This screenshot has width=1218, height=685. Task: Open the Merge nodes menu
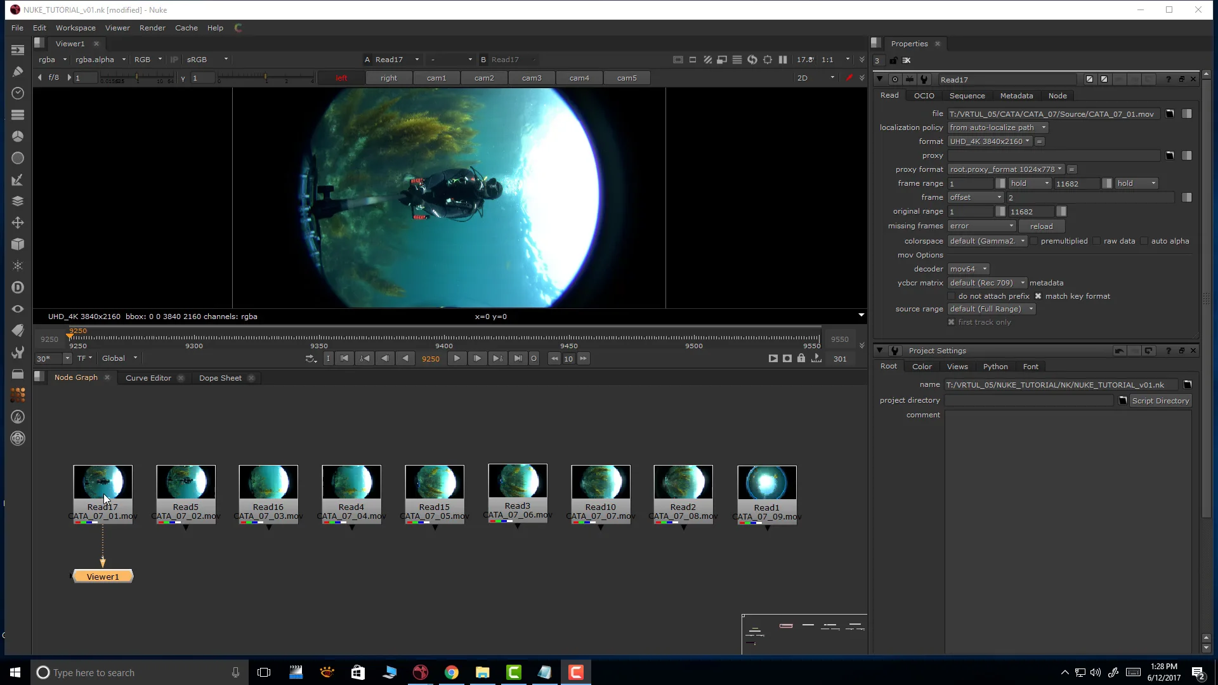click(x=17, y=201)
